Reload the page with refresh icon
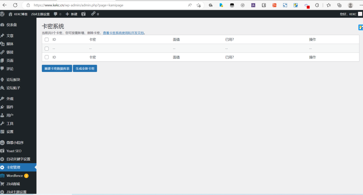 [15, 5]
